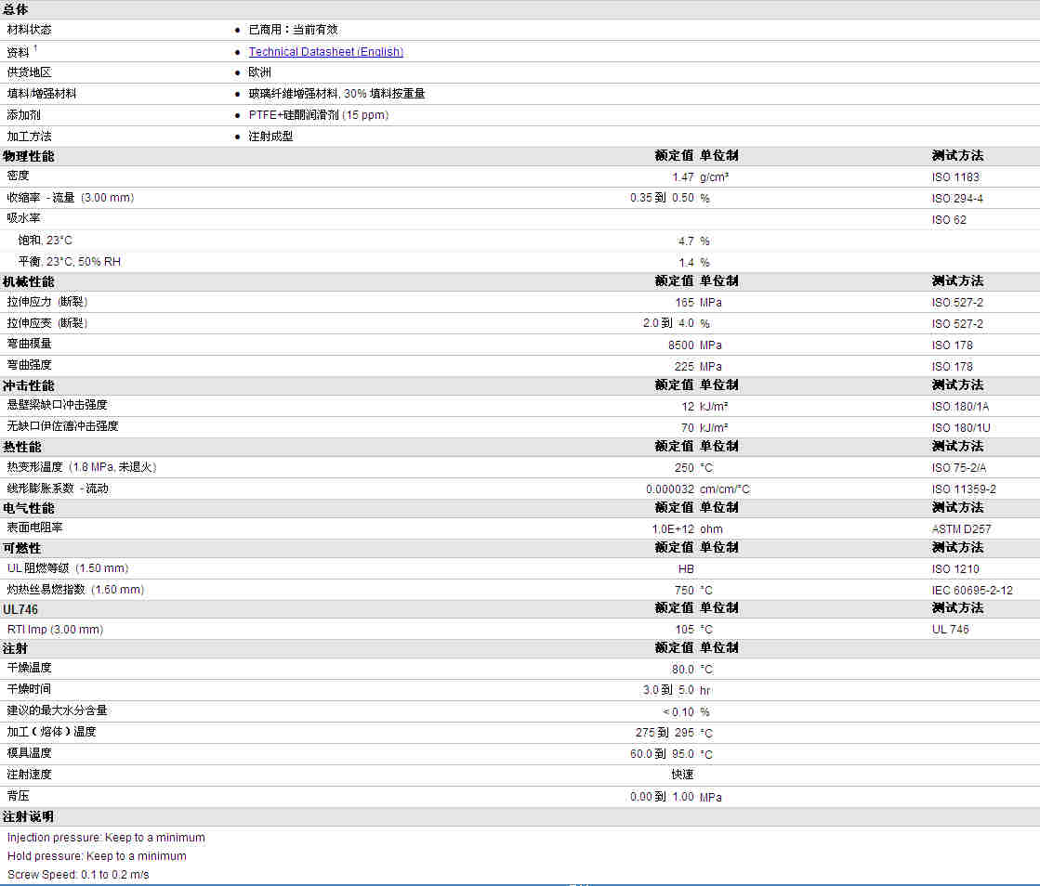
Task: Click the 8500 flexural modulus value
Action: point(681,345)
